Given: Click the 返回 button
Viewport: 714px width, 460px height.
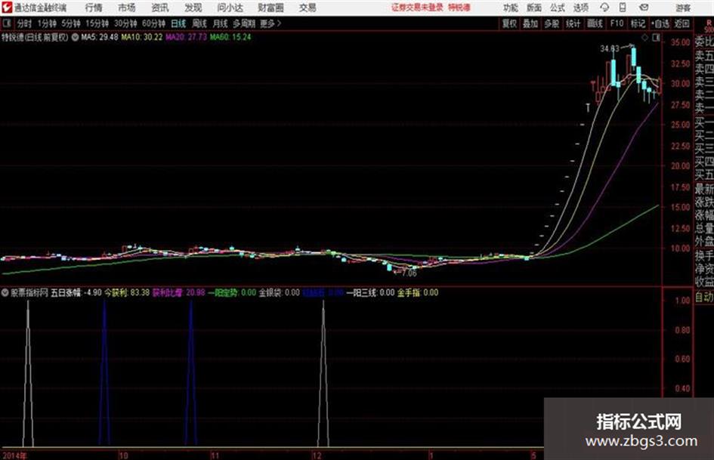Looking at the screenshot, I should pos(682,23).
